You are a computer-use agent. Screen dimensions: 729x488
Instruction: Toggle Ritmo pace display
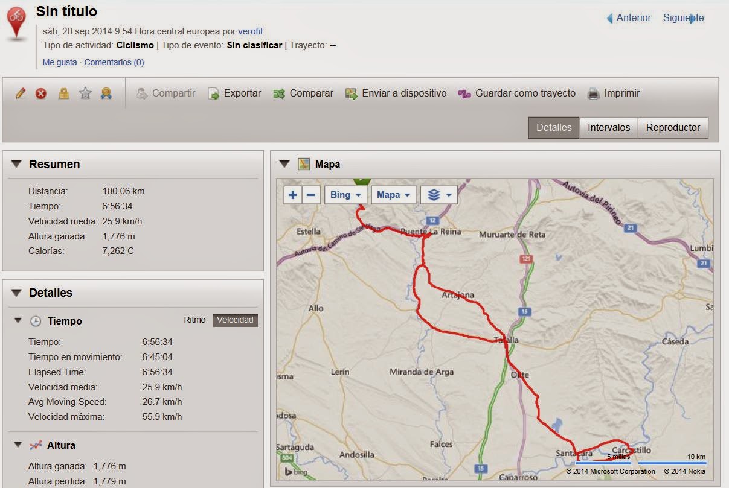194,320
